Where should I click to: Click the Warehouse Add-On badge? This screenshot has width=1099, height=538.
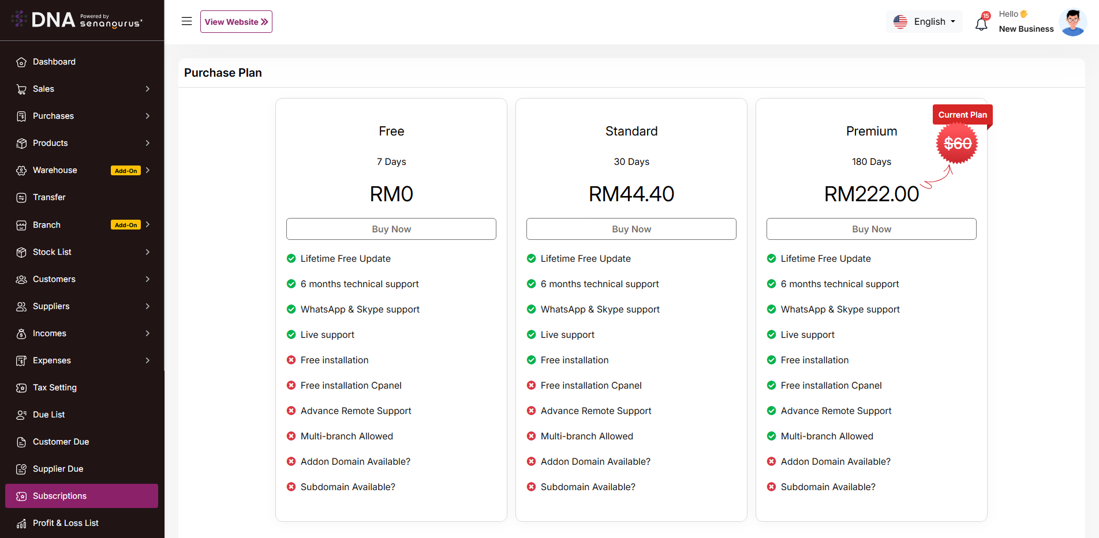[126, 171]
